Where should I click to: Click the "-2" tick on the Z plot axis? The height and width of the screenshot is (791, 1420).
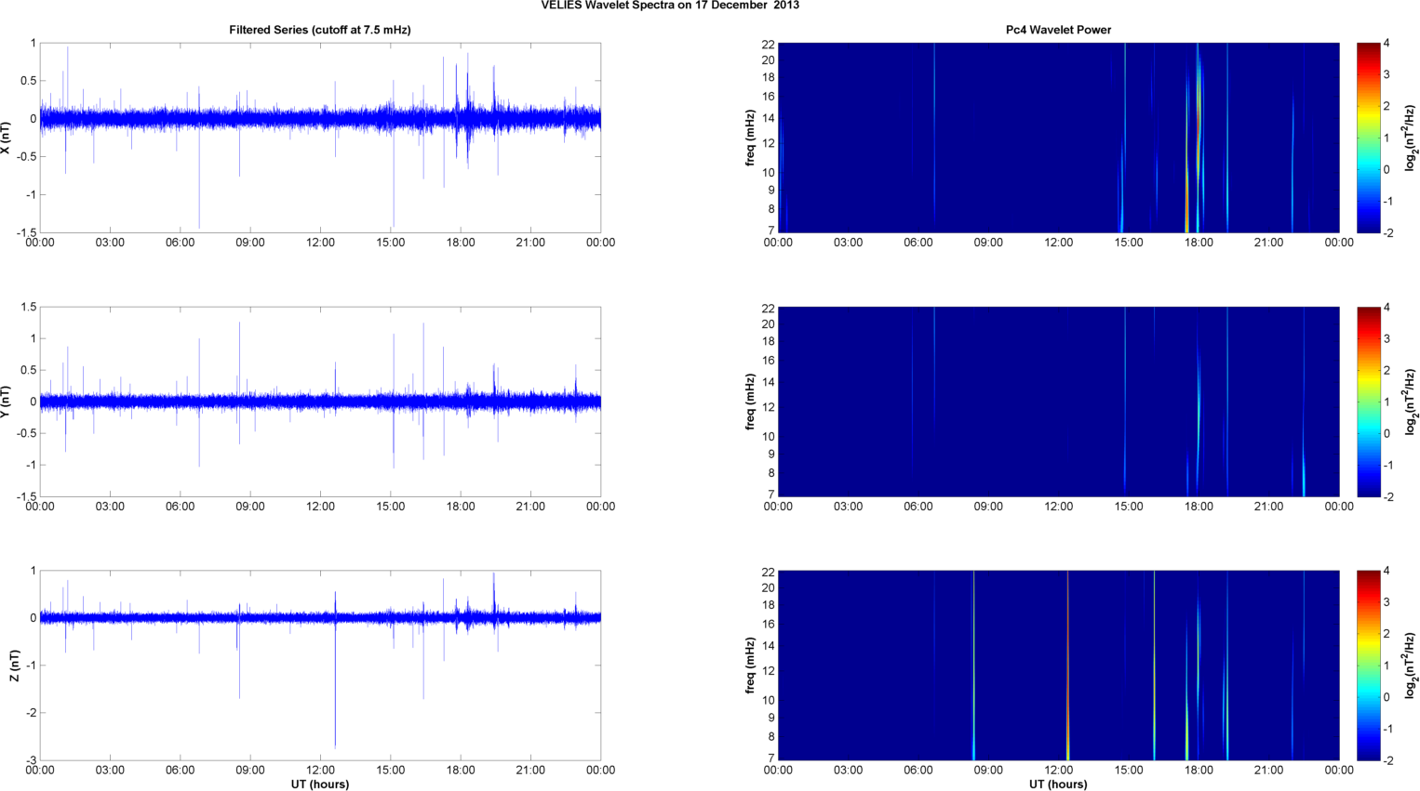(x=31, y=713)
